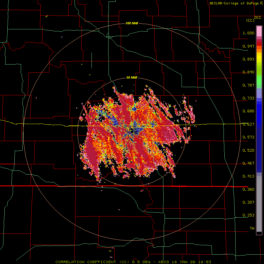The image size is (264, 264).
Task: Select the bright green color bar segment
Action: click(x=259, y=80)
